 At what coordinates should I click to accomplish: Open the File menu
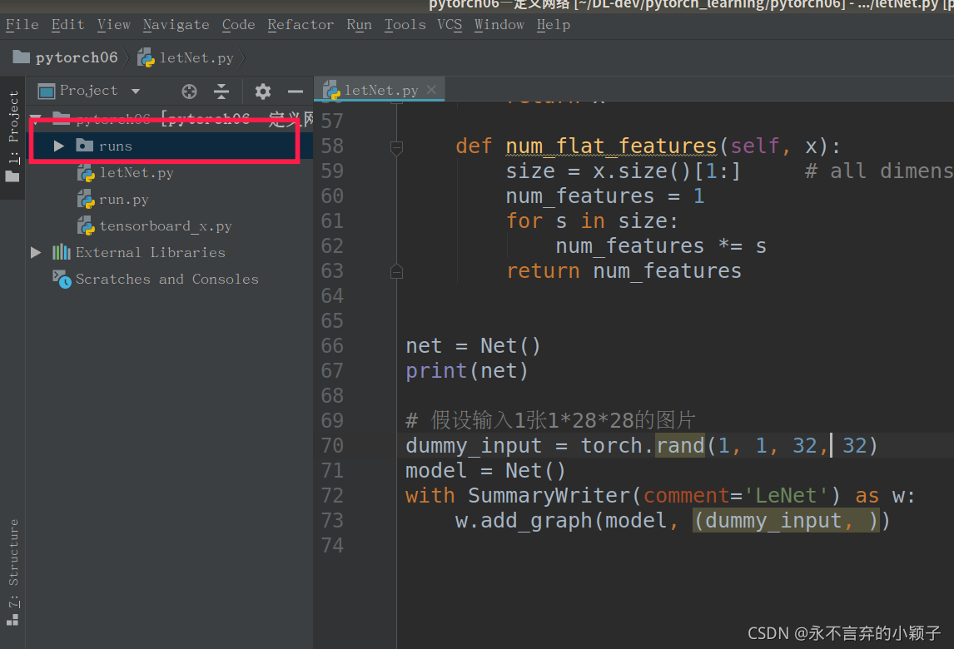pyautogui.click(x=22, y=25)
